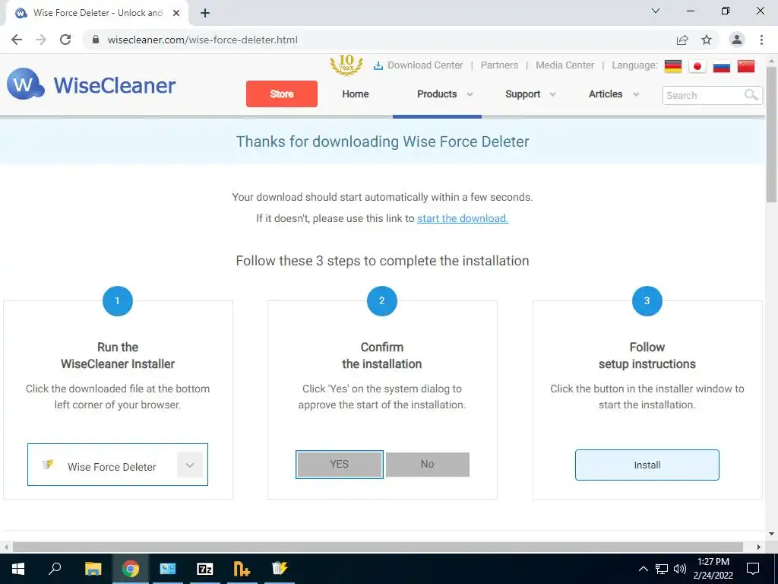
Task: Show hidden system tray icons
Action: coord(643,569)
